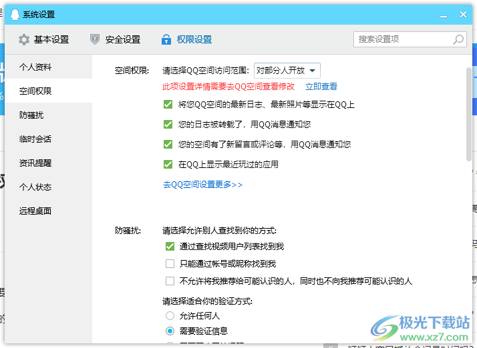This screenshot has width=477, height=348.
Task: Select 防骚扰 in the sidebar
Action: pos(48,115)
